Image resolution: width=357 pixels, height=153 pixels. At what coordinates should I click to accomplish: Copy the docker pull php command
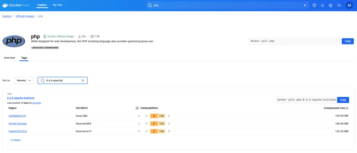click(348, 41)
